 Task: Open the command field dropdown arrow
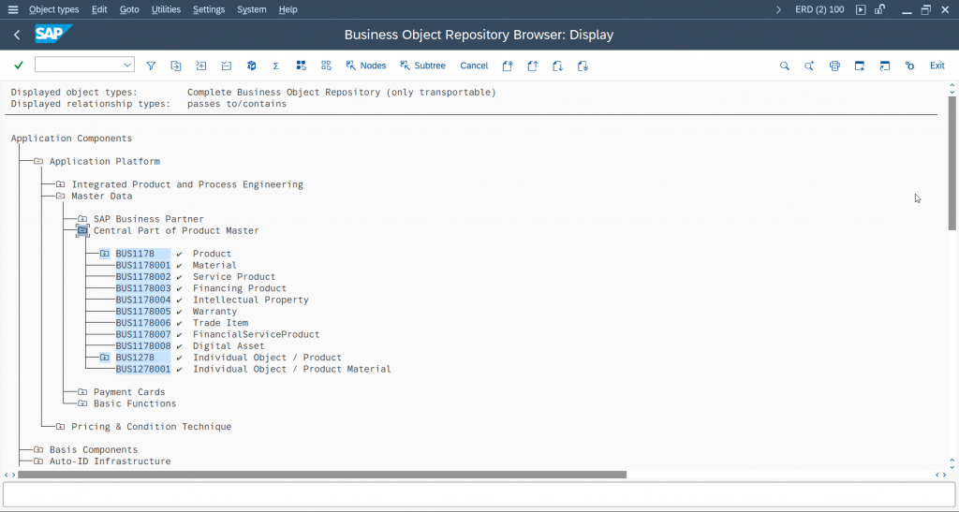click(127, 66)
